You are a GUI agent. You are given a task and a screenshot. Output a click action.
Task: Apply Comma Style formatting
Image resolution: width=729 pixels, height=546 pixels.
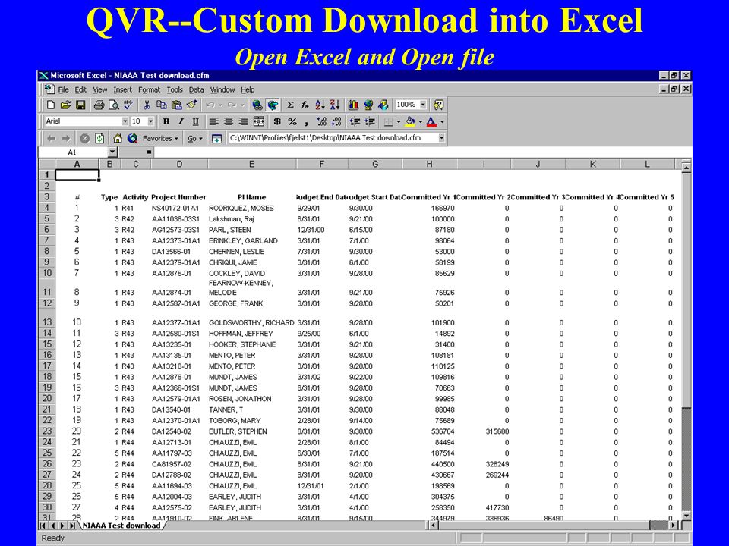(x=306, y=121)
